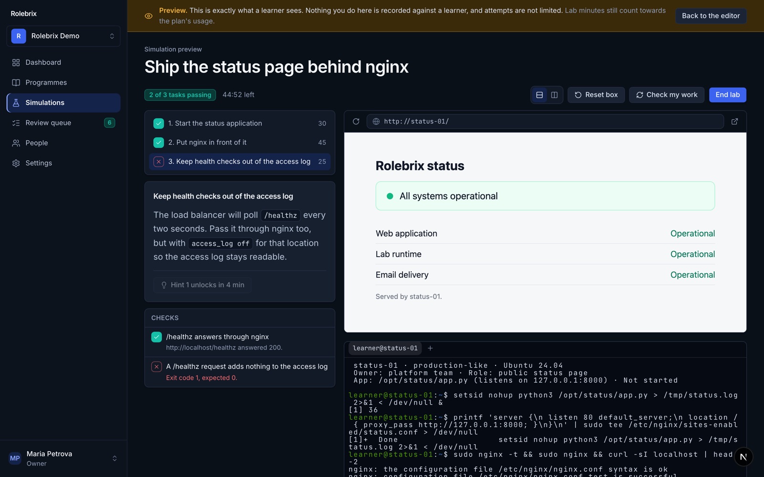Click the preview eye icon in banner
The width and height of the screenshot is (764, 477).
[149, 16]
